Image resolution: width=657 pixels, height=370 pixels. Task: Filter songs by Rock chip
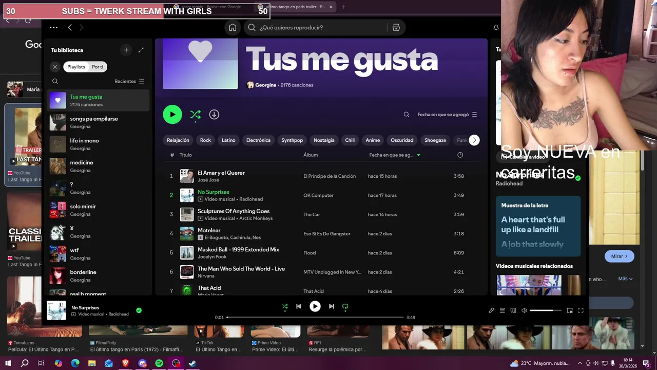pyautogui.click(x=205, y=140)
